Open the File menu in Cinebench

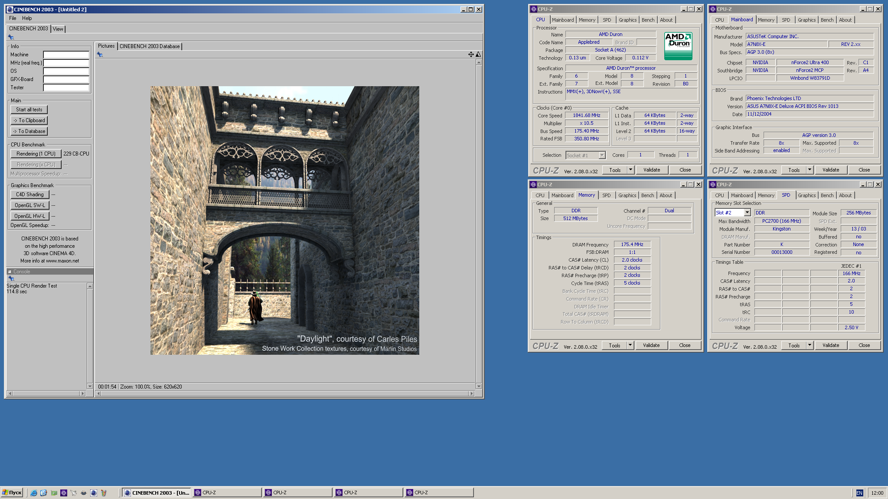click(13, 18)
